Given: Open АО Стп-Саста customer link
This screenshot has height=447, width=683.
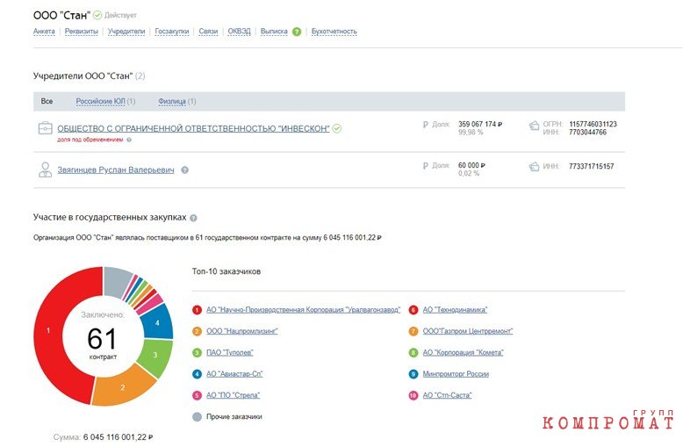Looking at the screenshot, I should tap(448, 395).
